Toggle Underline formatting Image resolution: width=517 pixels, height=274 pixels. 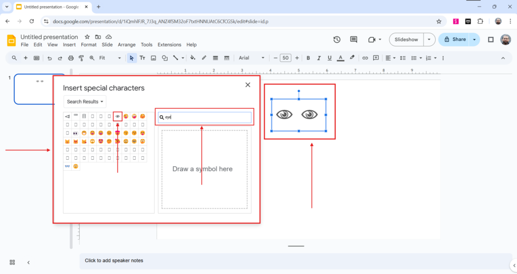click(x=329, y=58)
